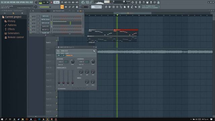Open the snap Line dropdown
The width and height of the screenshot is (215, 121).
pyautogui.click(x=85, y=7)
